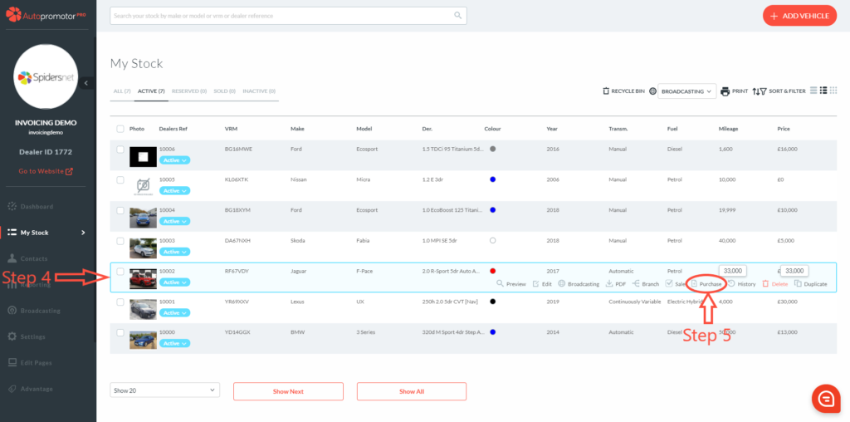
Task: Check the box for BMW 3 Series
Action: 120,332
